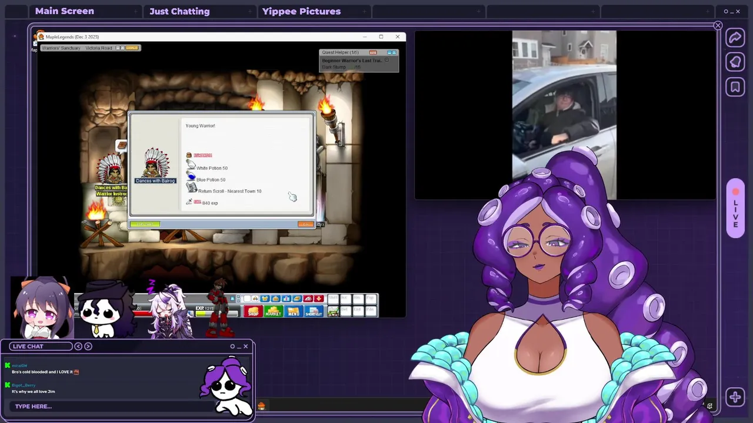The width and height of the screenshot is (753, 423).
Task: Switch to the Main Screen tab
Action: click(x=65, y=11)
